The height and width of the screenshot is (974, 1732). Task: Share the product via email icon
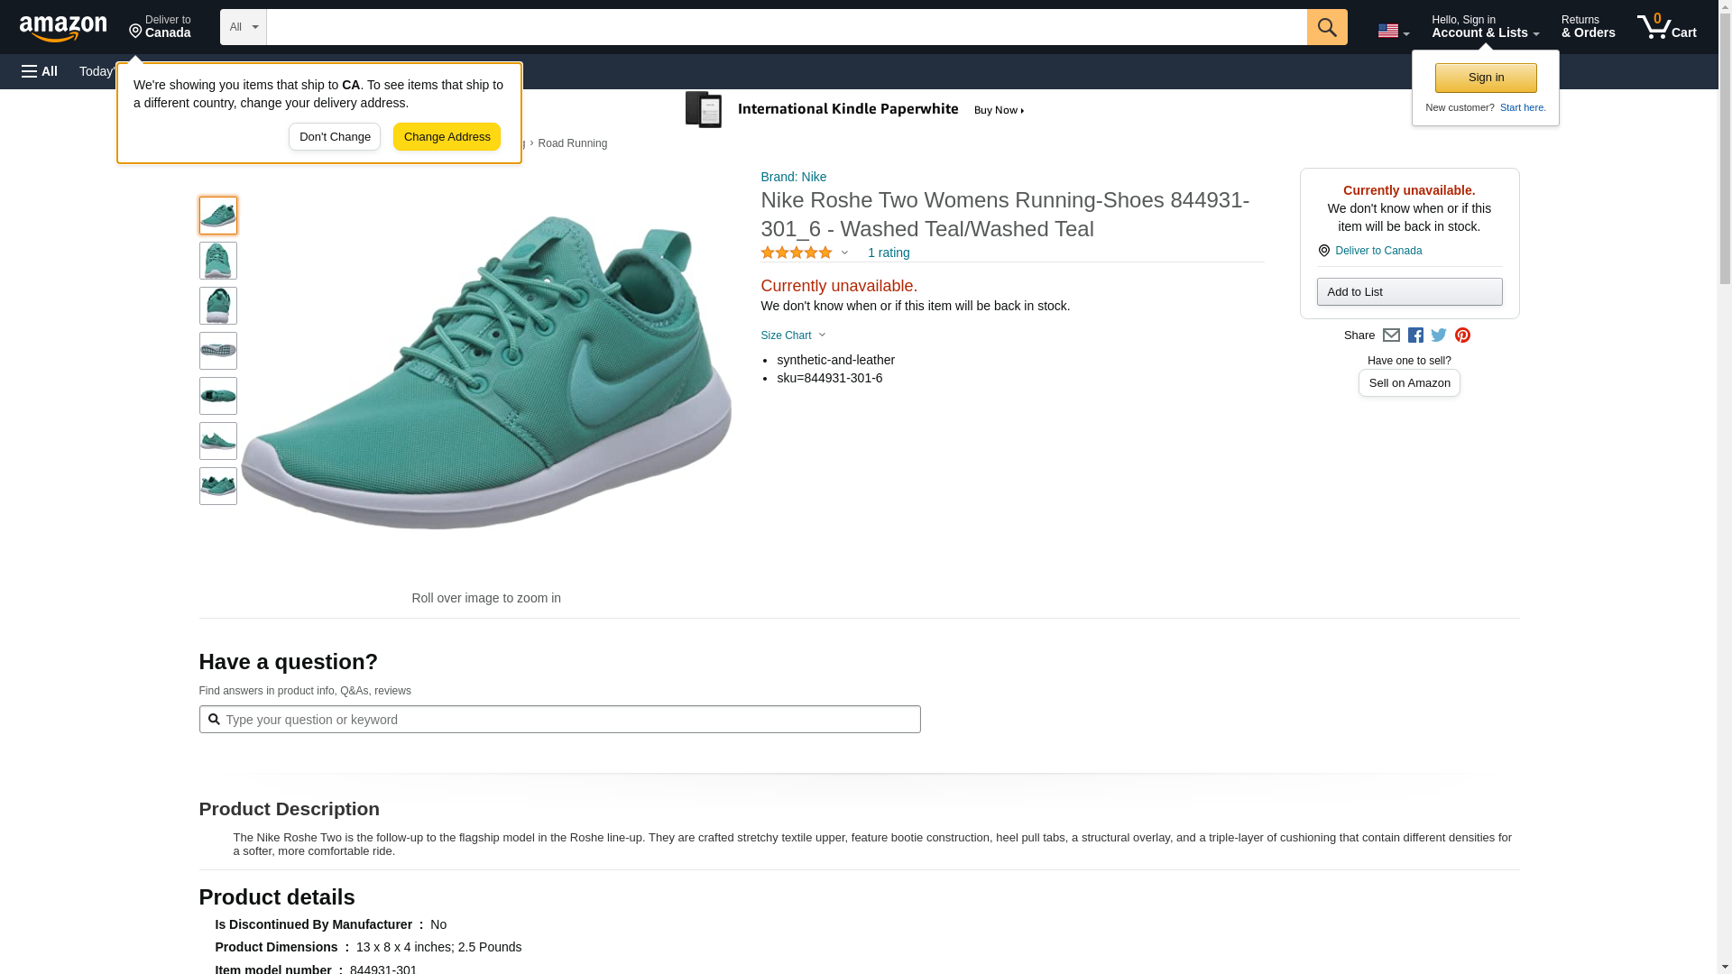click(1391, 335)
